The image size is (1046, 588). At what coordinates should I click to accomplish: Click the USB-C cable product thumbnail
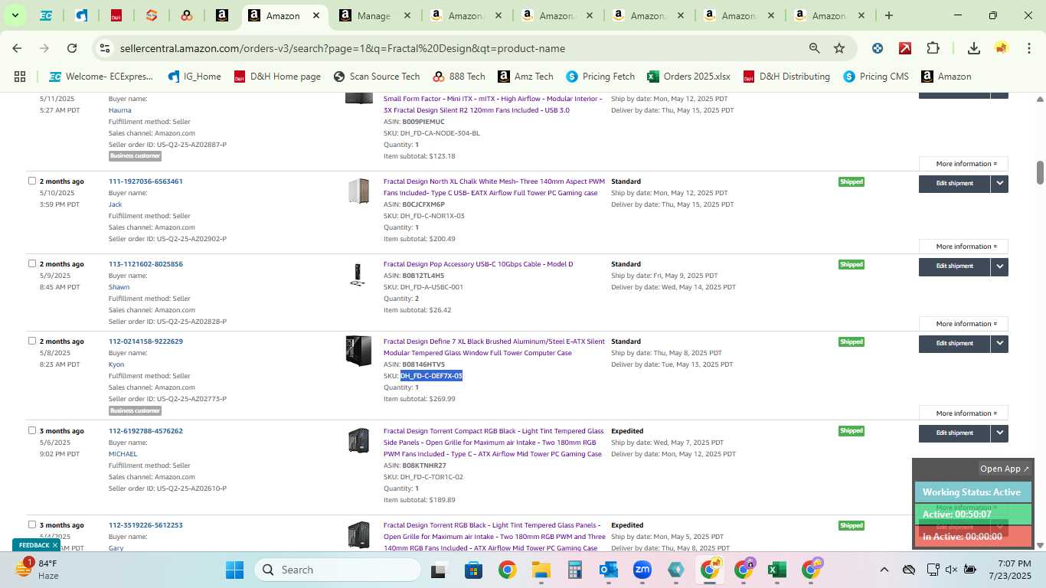(x=358, y=275)
